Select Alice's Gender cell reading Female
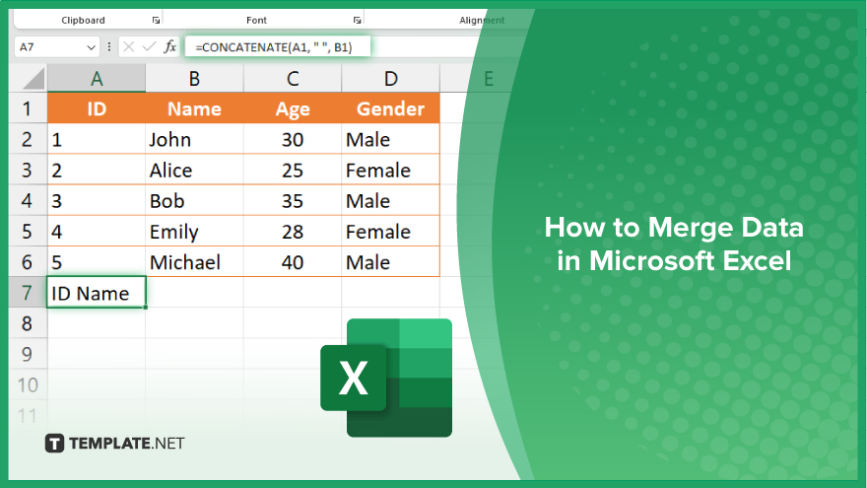The width and height of the screenshot is (867, 488). [390, 170]
